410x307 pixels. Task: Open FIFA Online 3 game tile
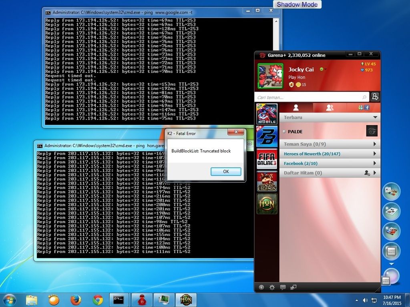[267, 159]
